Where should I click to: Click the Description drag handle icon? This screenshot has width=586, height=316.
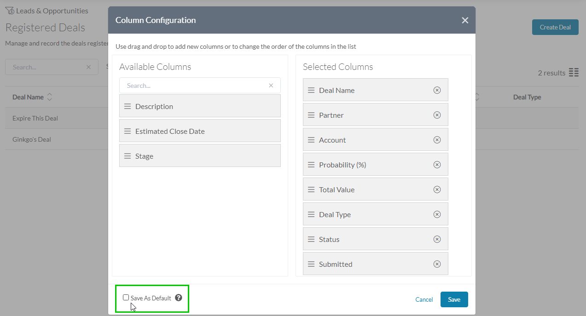click(x=128, y=106)
